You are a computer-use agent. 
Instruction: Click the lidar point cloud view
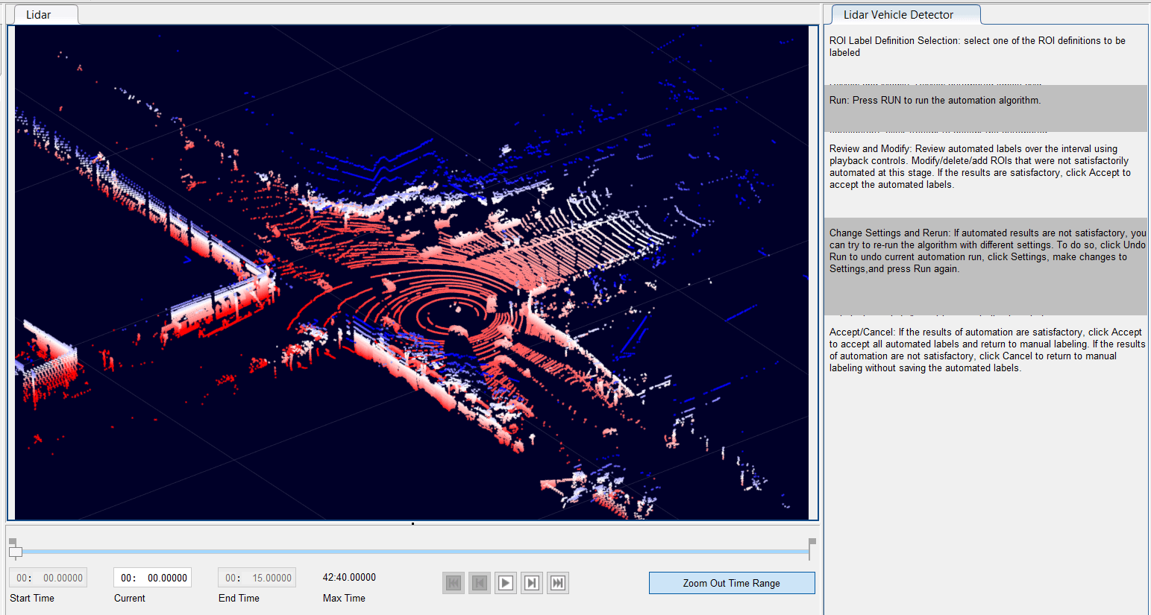[412, 272]
